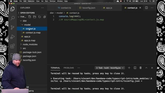Close the terminal panel
165x93 pixels.
click(x=152, y=68)
